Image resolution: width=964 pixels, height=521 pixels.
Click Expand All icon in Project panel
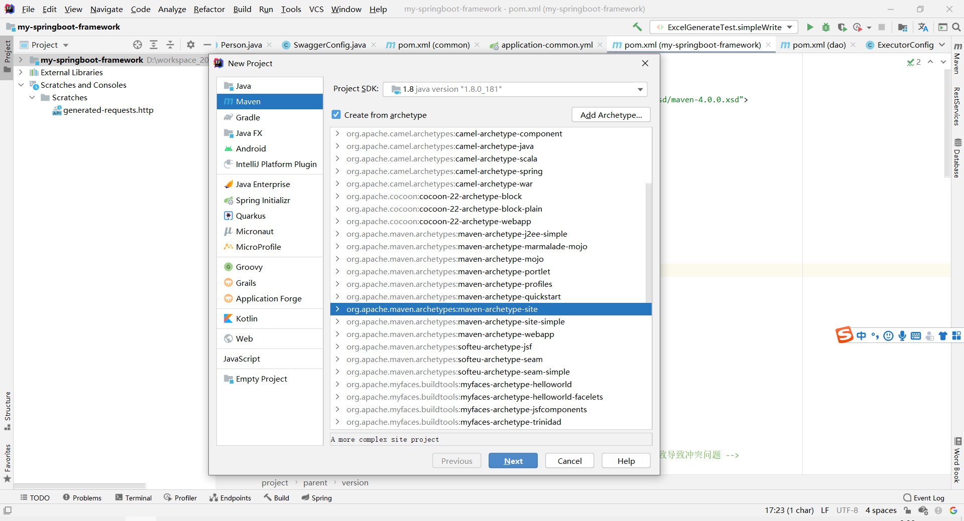(x=154, y=45)
